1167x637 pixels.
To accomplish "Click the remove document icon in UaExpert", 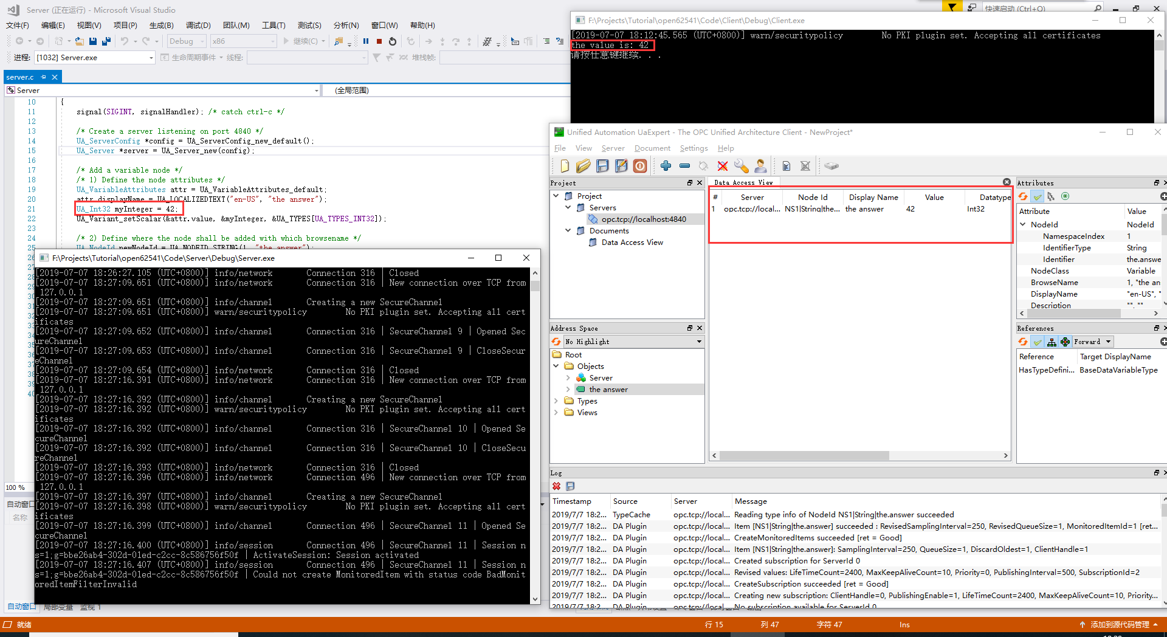I will [805, 166].
